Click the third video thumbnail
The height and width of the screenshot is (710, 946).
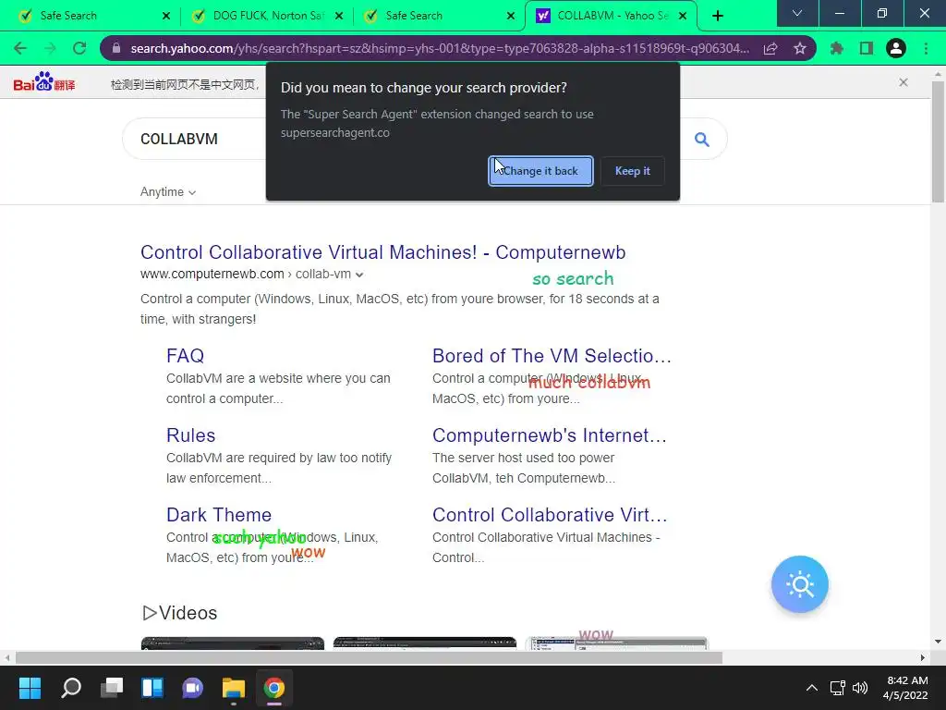pyautogui.click(x=616, y=643)
